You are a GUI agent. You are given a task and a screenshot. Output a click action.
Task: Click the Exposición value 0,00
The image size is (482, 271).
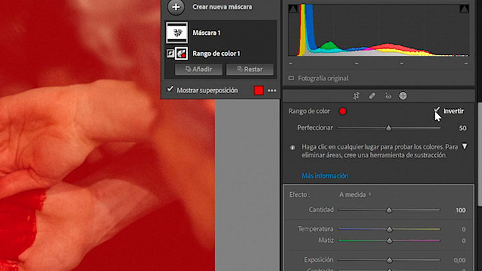[460, 261]
